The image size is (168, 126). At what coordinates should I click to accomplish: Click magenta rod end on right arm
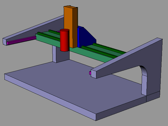tap(90, 73)
